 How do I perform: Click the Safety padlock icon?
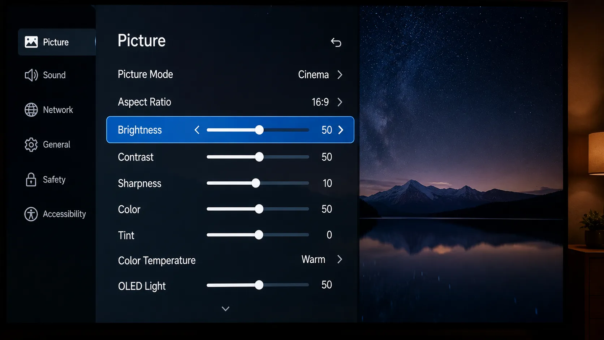[31, 179]
